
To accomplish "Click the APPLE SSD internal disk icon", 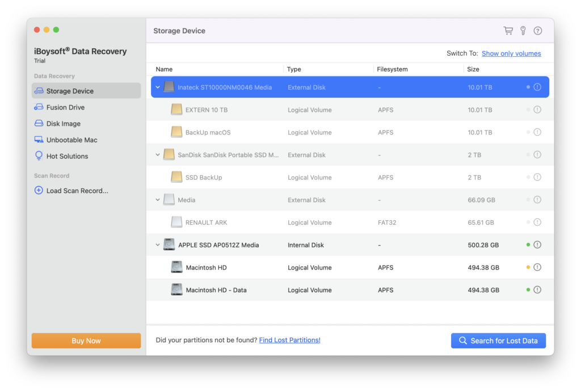I will coord(169,245).
